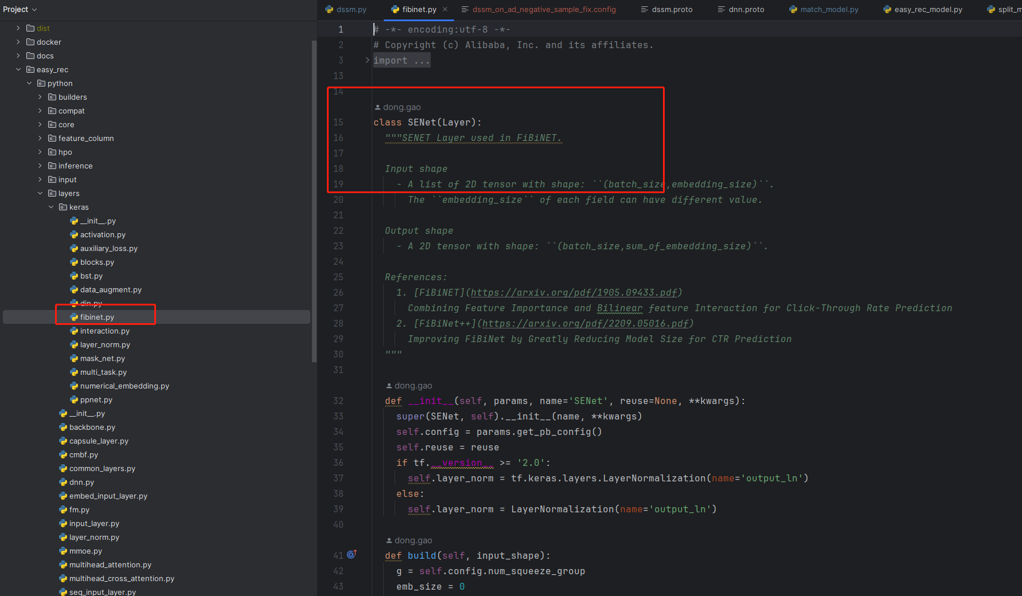
Task: Switch to dssm_on_ad_negative_sample_fix.config tab
Action: 539,9
